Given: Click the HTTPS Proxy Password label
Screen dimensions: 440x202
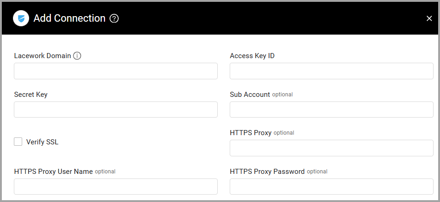Looking at the screenshot, I should coord(267,172).
